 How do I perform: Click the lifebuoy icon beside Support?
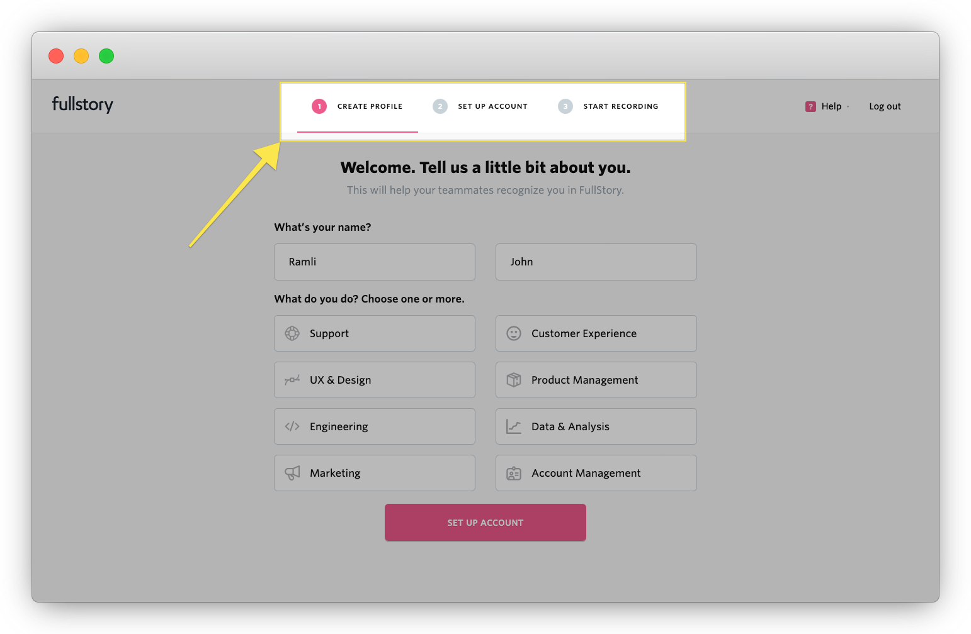[x=292, y=333]
